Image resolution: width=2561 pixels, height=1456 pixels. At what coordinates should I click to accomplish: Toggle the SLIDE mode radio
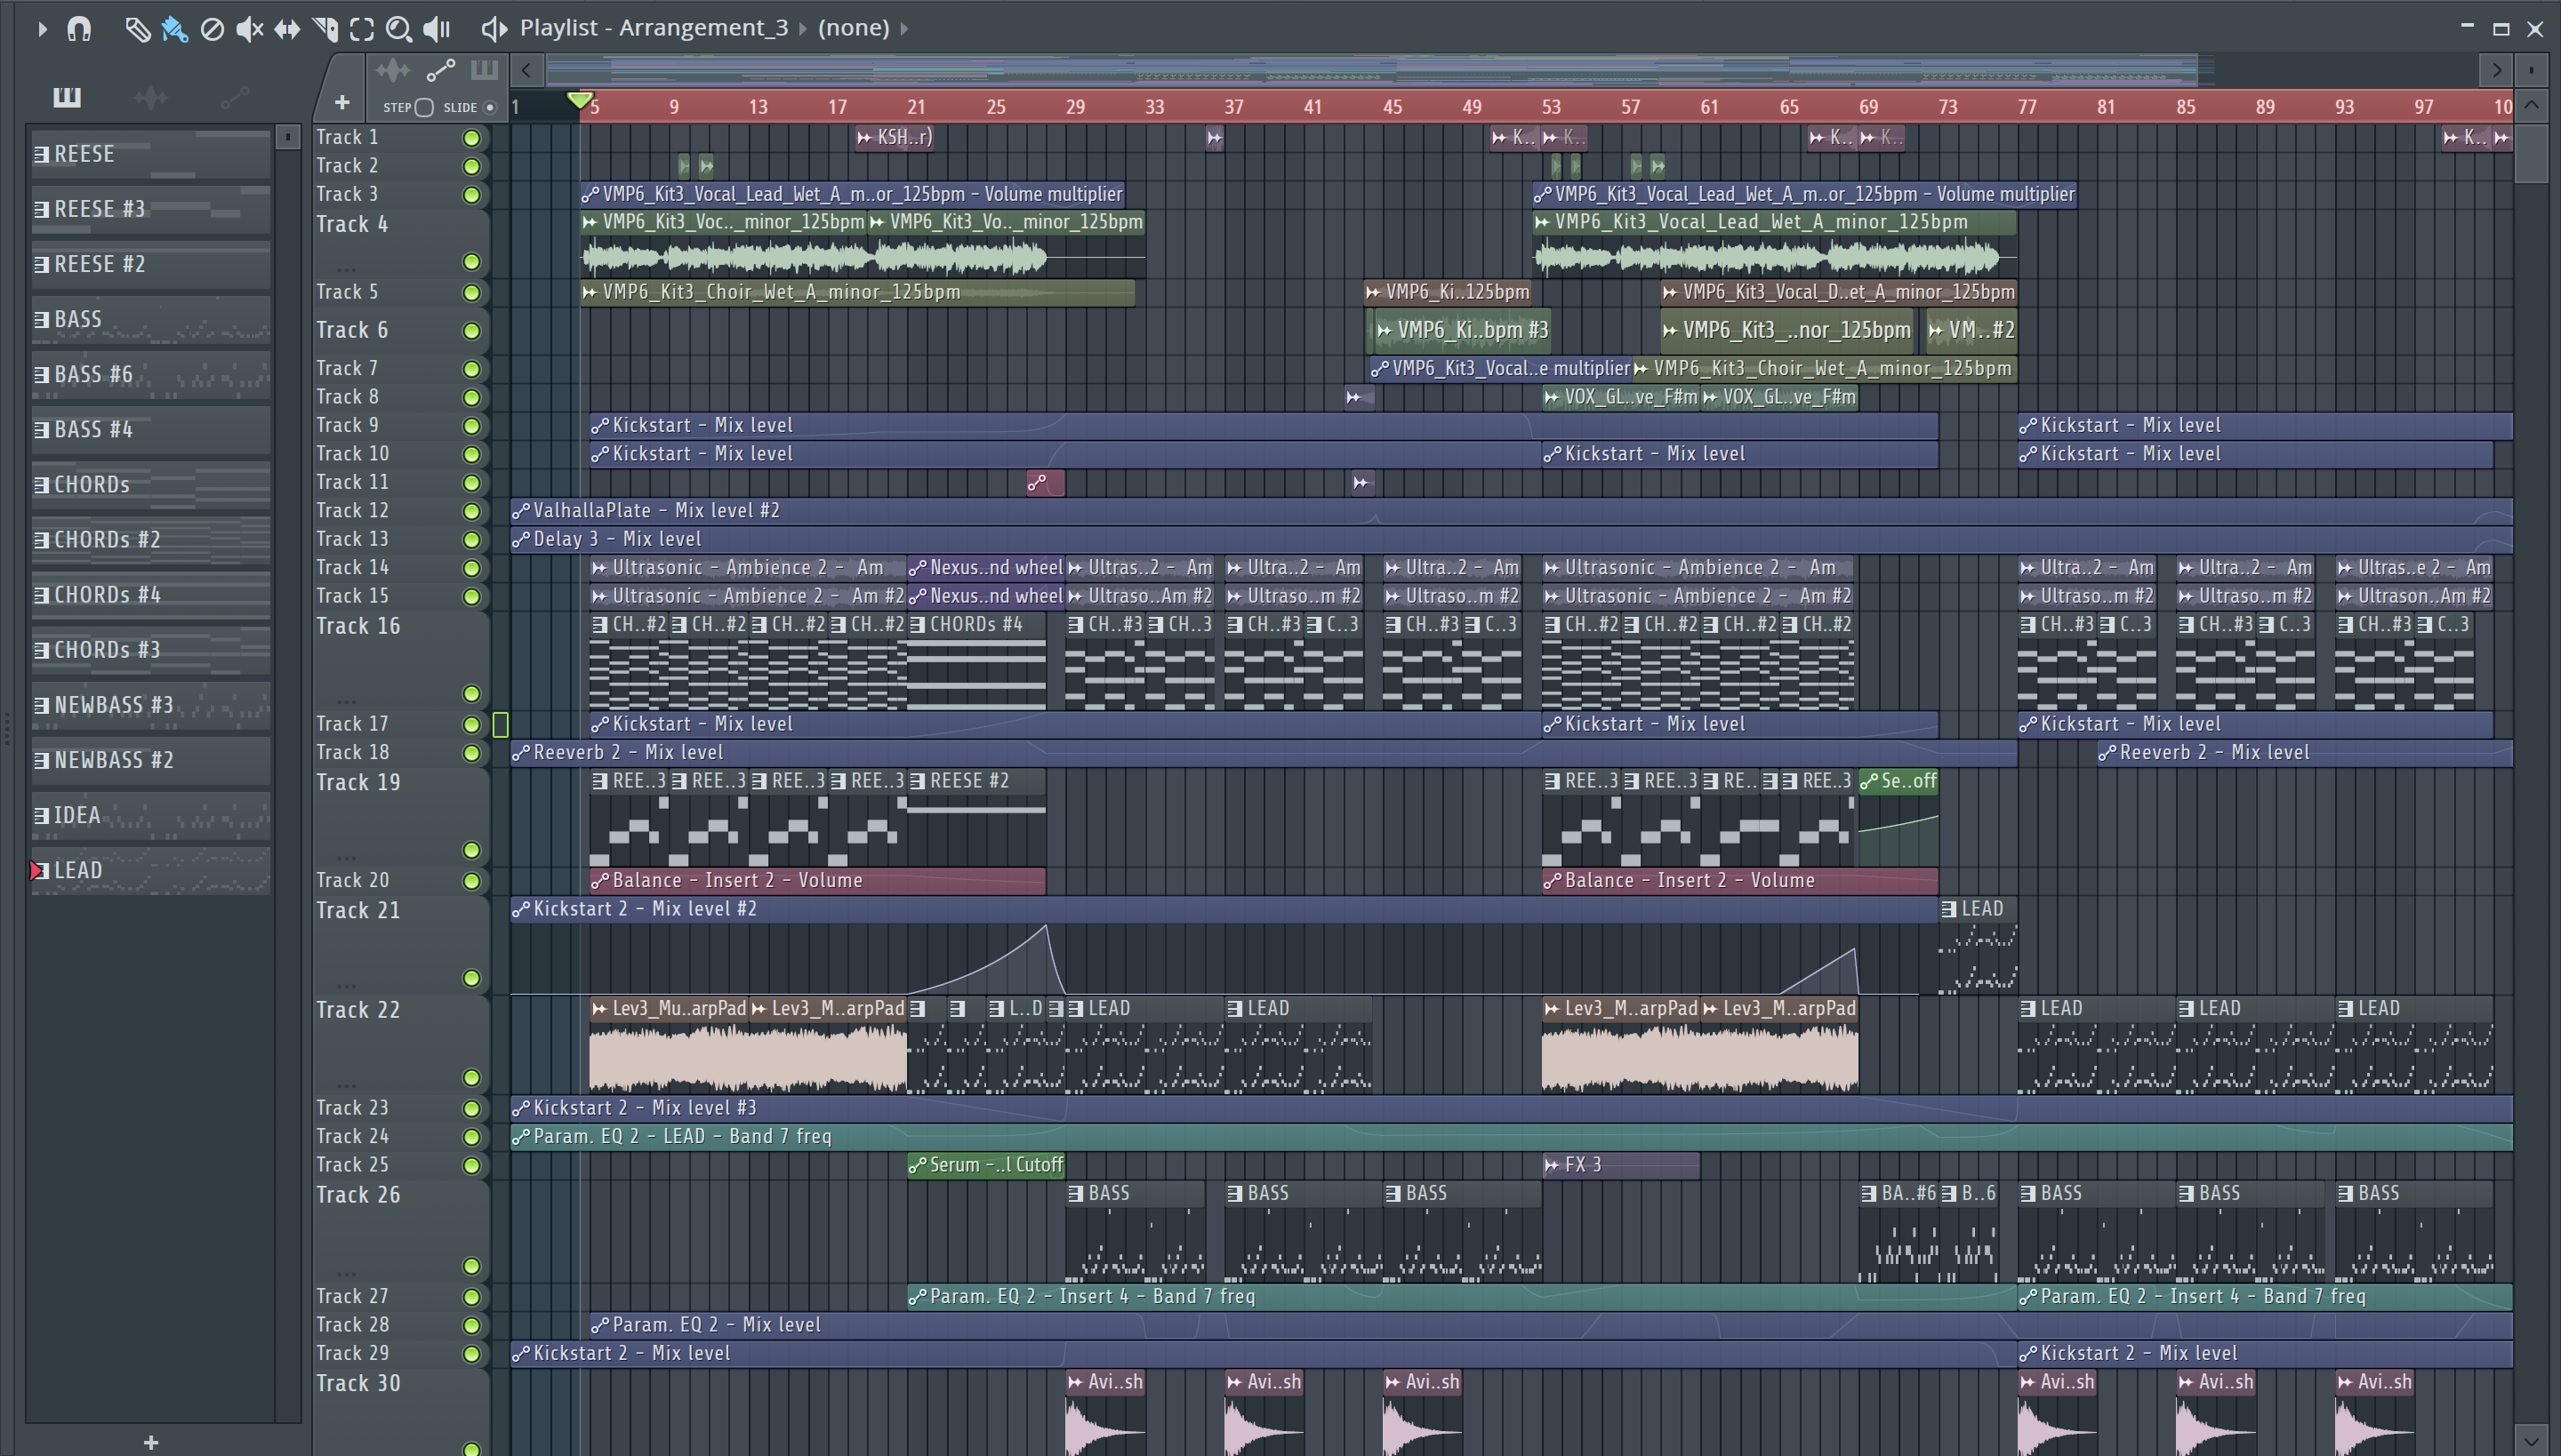(489, 108)
